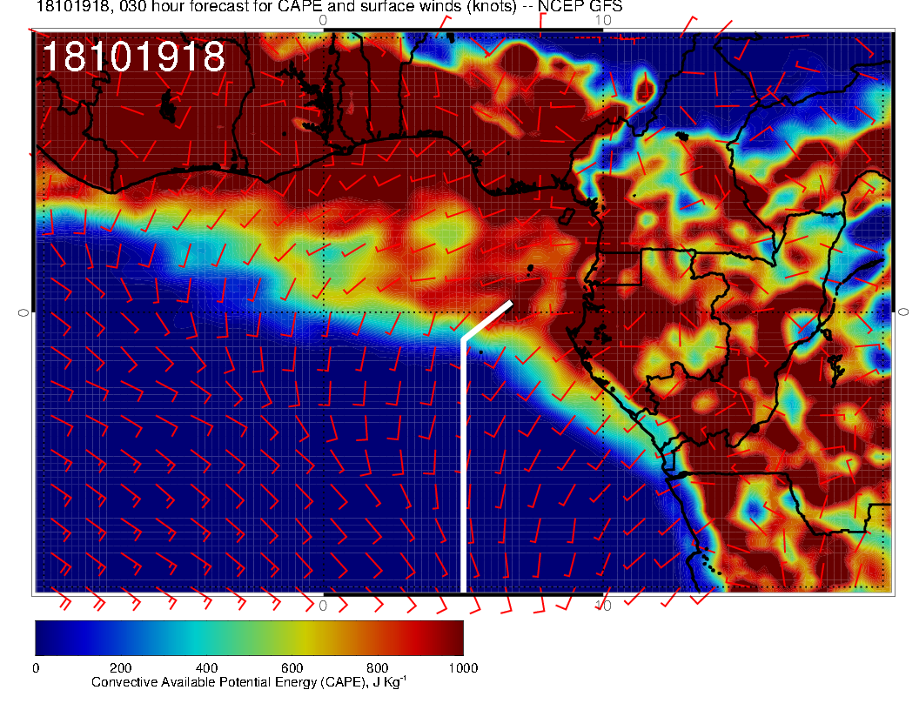The image size is (919, 710).
Task: Click the cyan section of the colorbar
Action: pyautogui.click(x=198, y=637)
